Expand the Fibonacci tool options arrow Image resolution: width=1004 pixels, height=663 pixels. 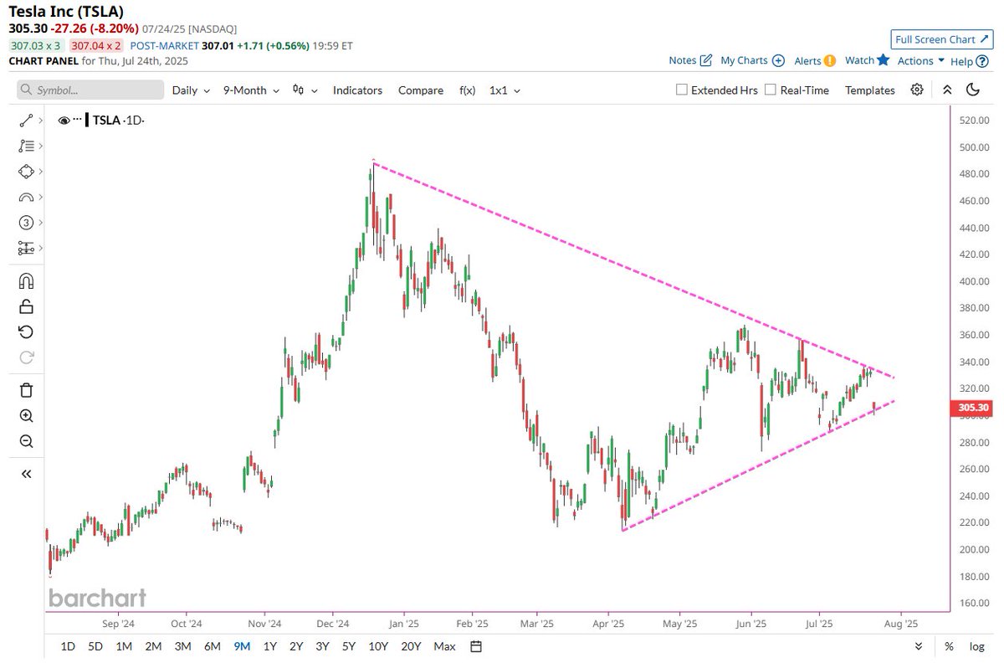coord(39,146)
